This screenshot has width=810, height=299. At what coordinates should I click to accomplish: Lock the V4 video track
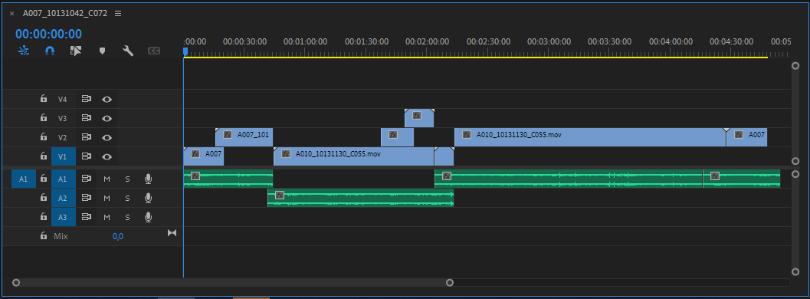pyautogui.click(x=44, y=99)
